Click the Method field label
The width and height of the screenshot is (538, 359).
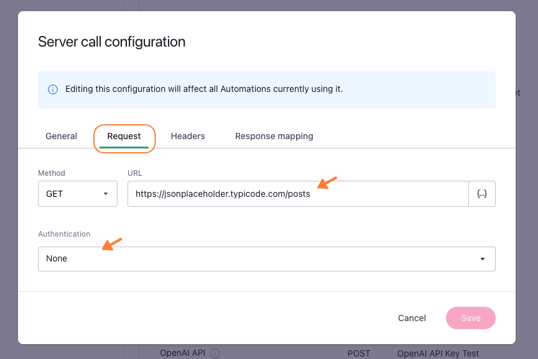[52, 173]
